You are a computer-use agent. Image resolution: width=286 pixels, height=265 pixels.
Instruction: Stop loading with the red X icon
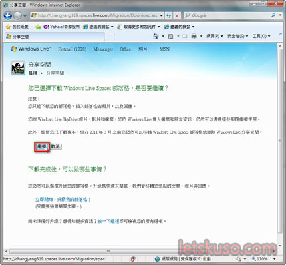(177, 15)
